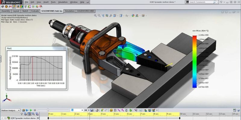The height and width of the screenshot is (120, 241).
Task: Expand the 4240 Spreader motion demo tree item
Action: [5, 118]
